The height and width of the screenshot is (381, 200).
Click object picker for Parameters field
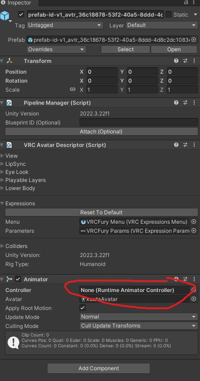click(x=193, y=230)
